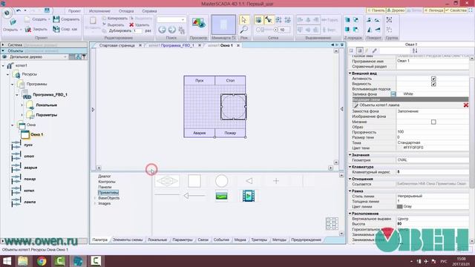Select the pointer arrow tool
Image resolution: width=475 pixels, height=267 pixels.
click(x=244, y=20)
